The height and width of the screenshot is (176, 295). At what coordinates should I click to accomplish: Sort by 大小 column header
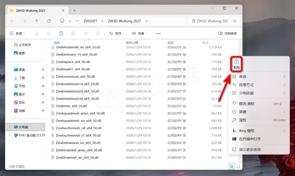click(205, 43)
